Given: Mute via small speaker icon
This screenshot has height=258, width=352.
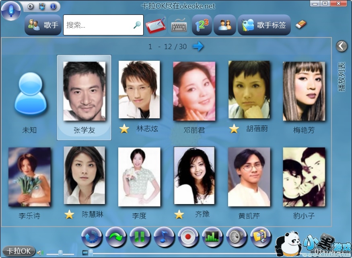Looking at the screenshot, I should click(40, 253).
